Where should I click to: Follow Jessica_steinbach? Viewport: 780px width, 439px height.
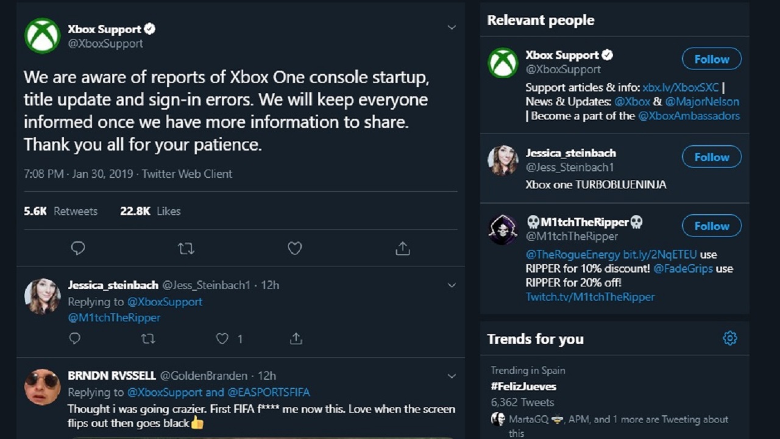point(712,157)
